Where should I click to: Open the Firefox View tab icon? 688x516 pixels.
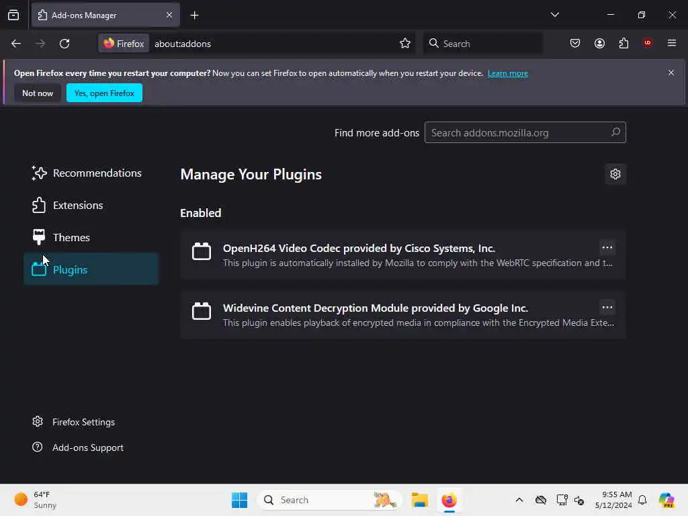click(13, 15)
